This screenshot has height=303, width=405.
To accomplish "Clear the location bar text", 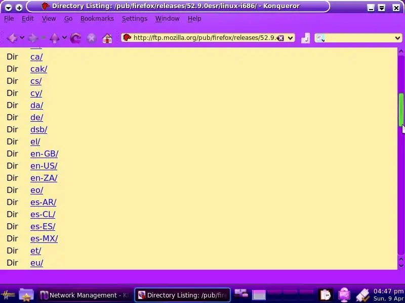I will click(x=280, y=38).
